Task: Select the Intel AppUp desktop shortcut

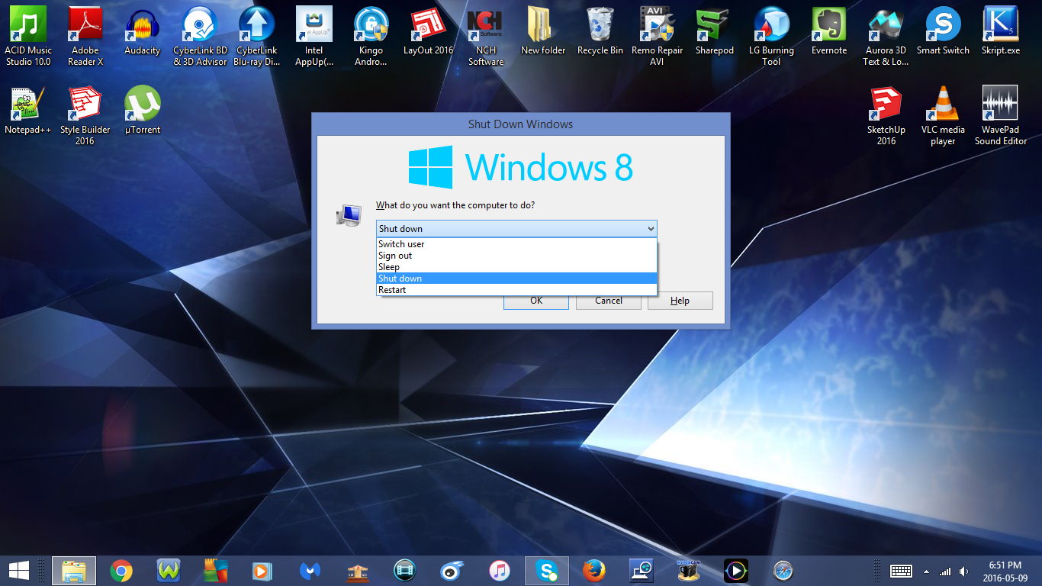Action: coord(314,36)
